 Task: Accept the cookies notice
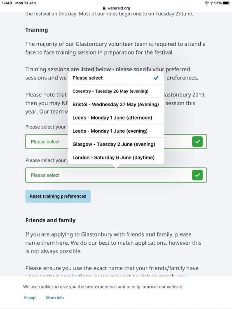[30, 297]
